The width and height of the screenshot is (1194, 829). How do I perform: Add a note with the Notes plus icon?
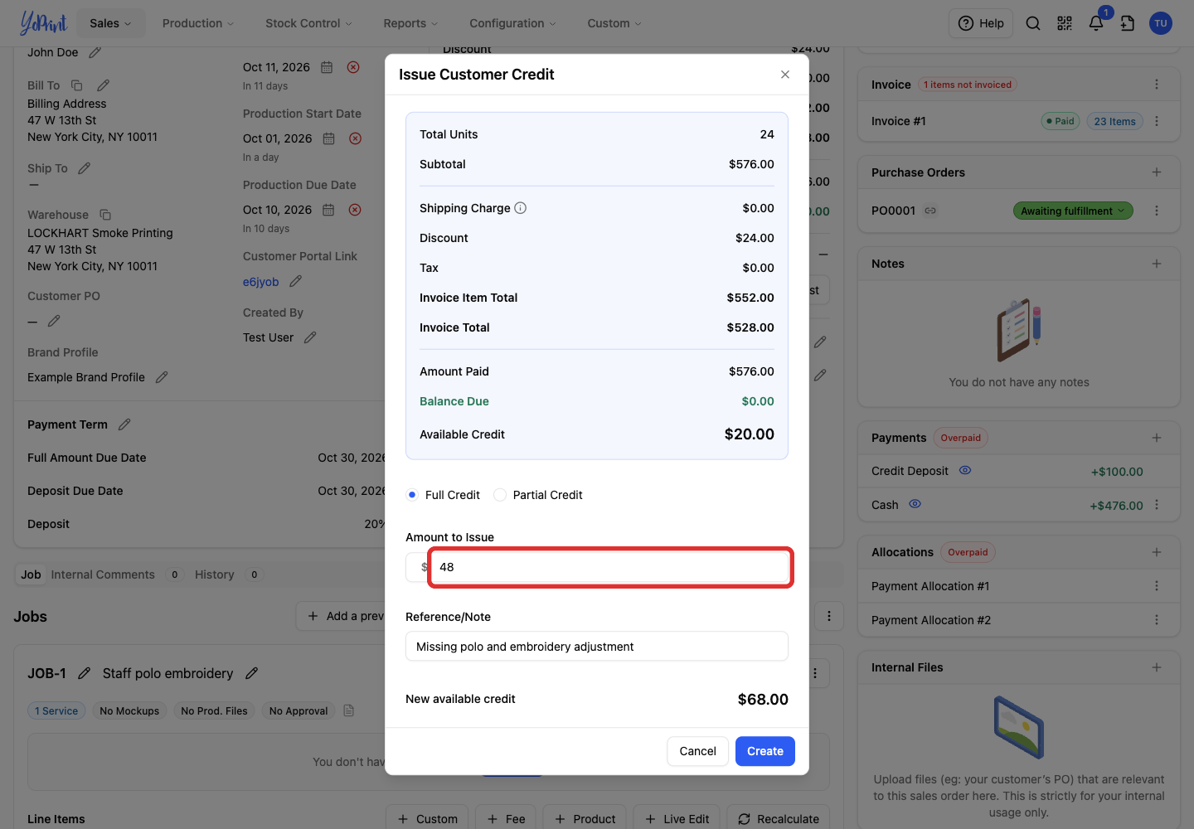coord(1157,264)
